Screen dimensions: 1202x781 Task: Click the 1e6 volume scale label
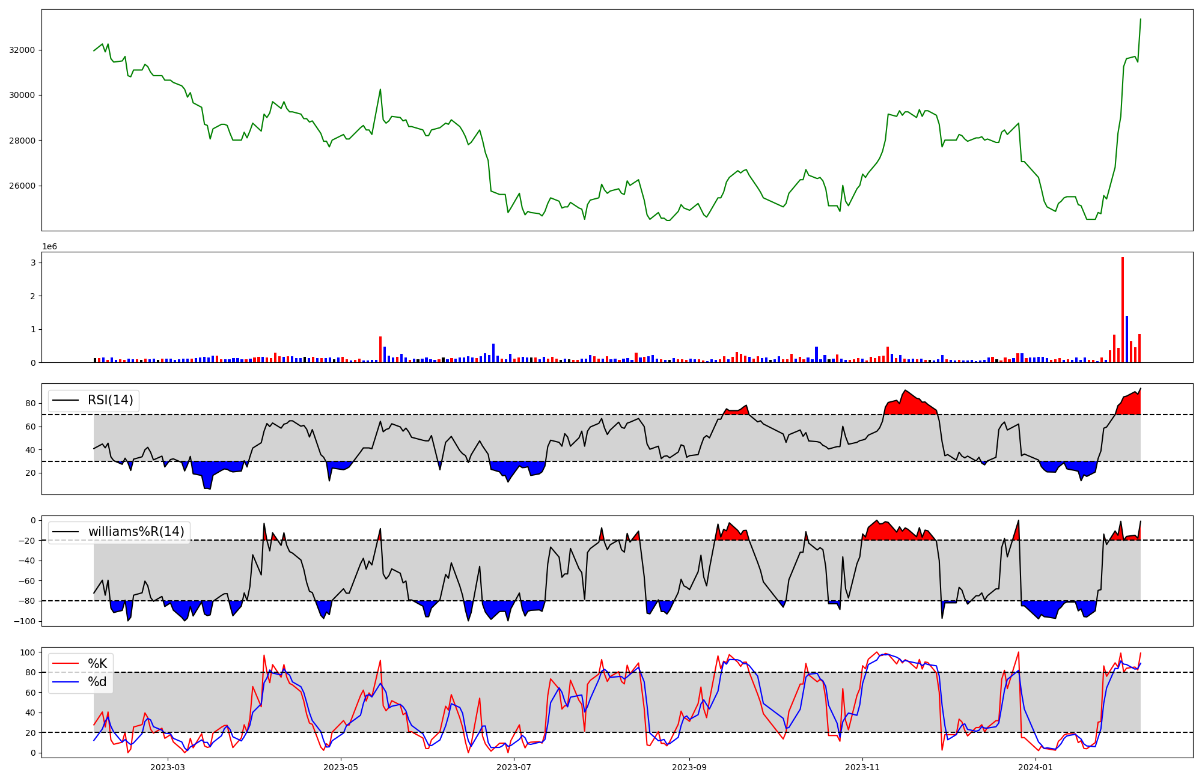(49, 247)
